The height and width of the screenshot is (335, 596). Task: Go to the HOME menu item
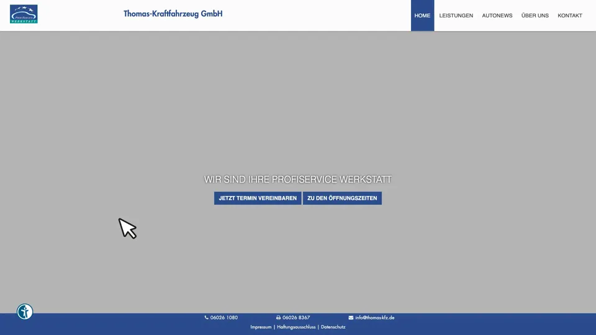[422, 16]
